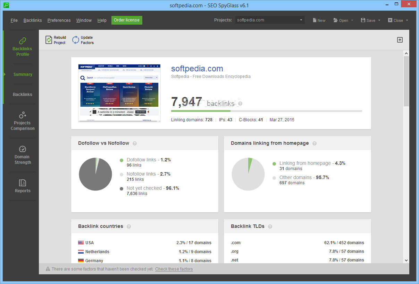Click help icon beside Backlink countries
Image resolution: width=419 pixels, height=284 pixels.
[129, 227]
